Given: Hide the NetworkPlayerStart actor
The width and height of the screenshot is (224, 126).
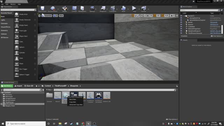Looking at the screenshot, I should pyautogui.click(x=181, y=29).
